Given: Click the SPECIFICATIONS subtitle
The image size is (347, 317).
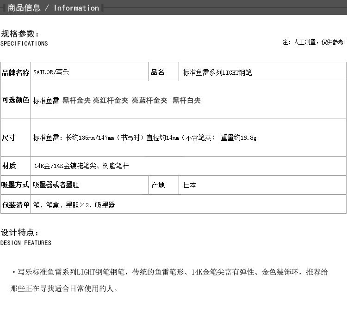Looking at the screenshot, I should (24, 43).
